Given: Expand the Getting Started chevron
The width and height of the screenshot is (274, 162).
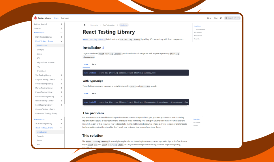Looking at the screenshot, I should point(61,24).
